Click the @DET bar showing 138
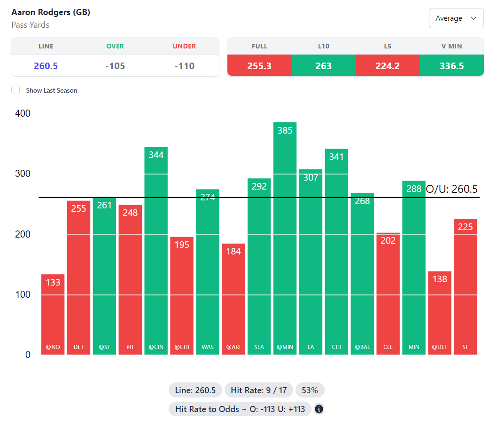Viewport: 490px width, 421px height. pyautogui.click(x=440, y=313)
